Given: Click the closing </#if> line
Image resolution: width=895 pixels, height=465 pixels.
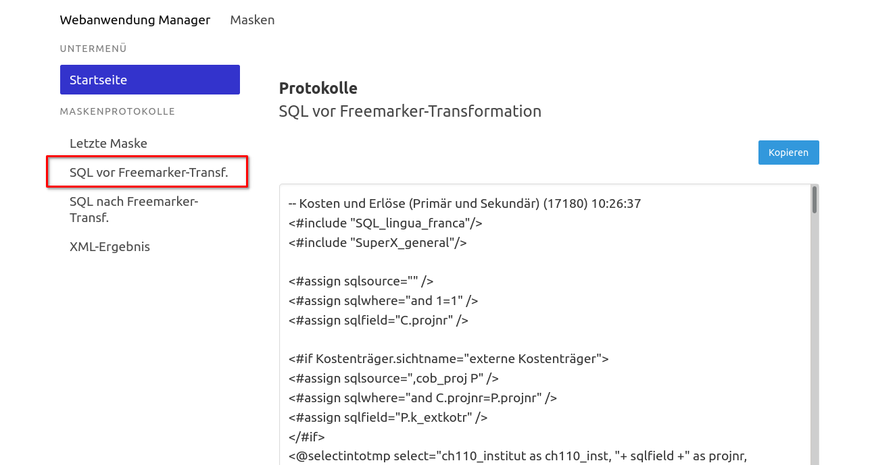Looking at the screenshot, I should 307,436.
